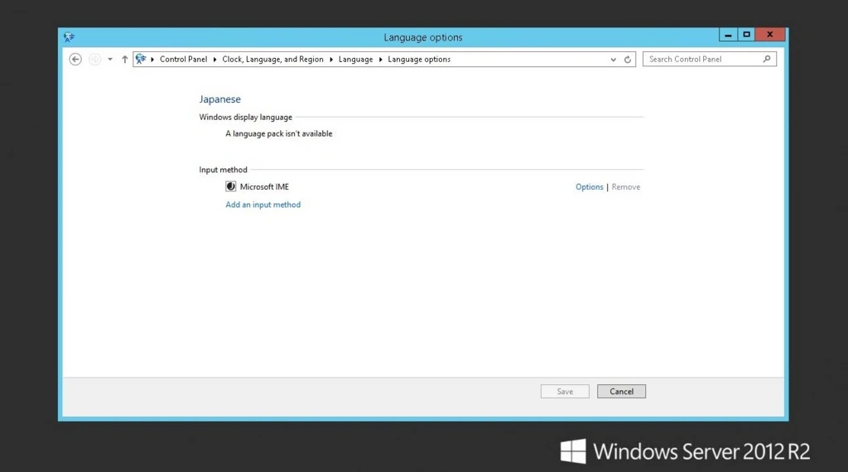Go up one level with Up arrow
This screenshot has width=848, height=472.
click(124, 60)
